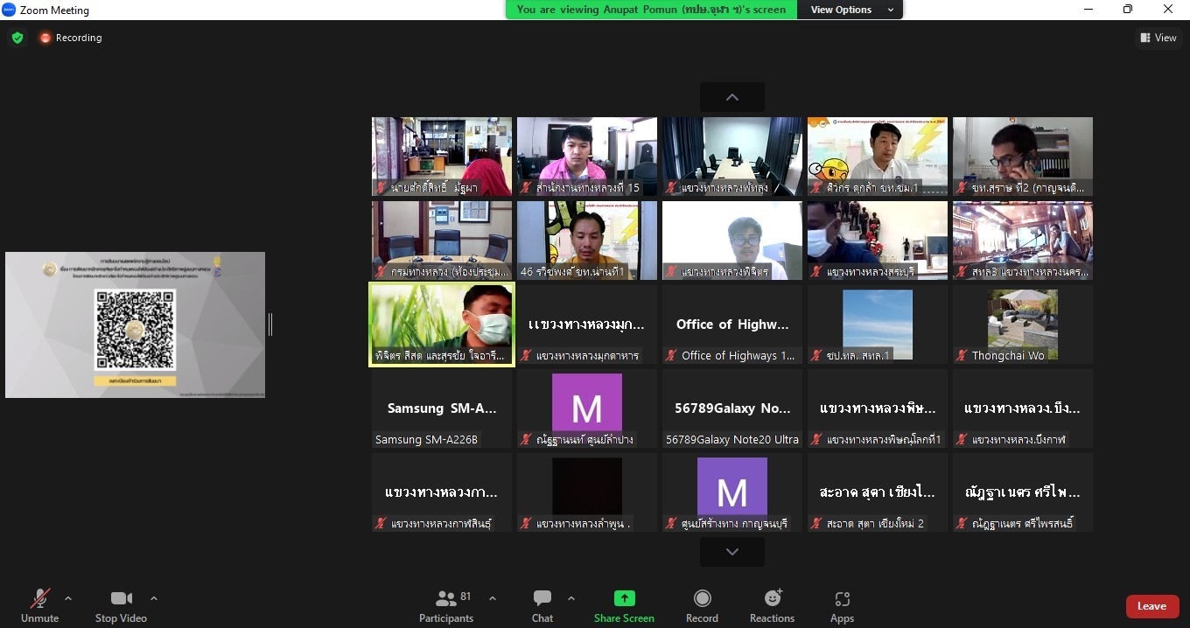
Task: Open the View layout menu
Action: click(x=1158, y=38)
